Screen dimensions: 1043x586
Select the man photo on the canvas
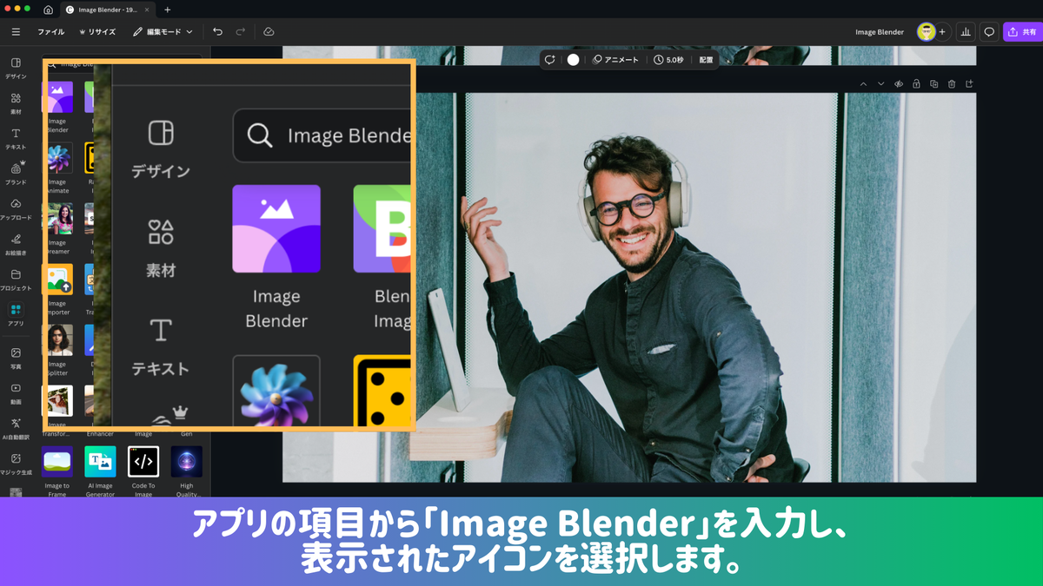[628, 286]
